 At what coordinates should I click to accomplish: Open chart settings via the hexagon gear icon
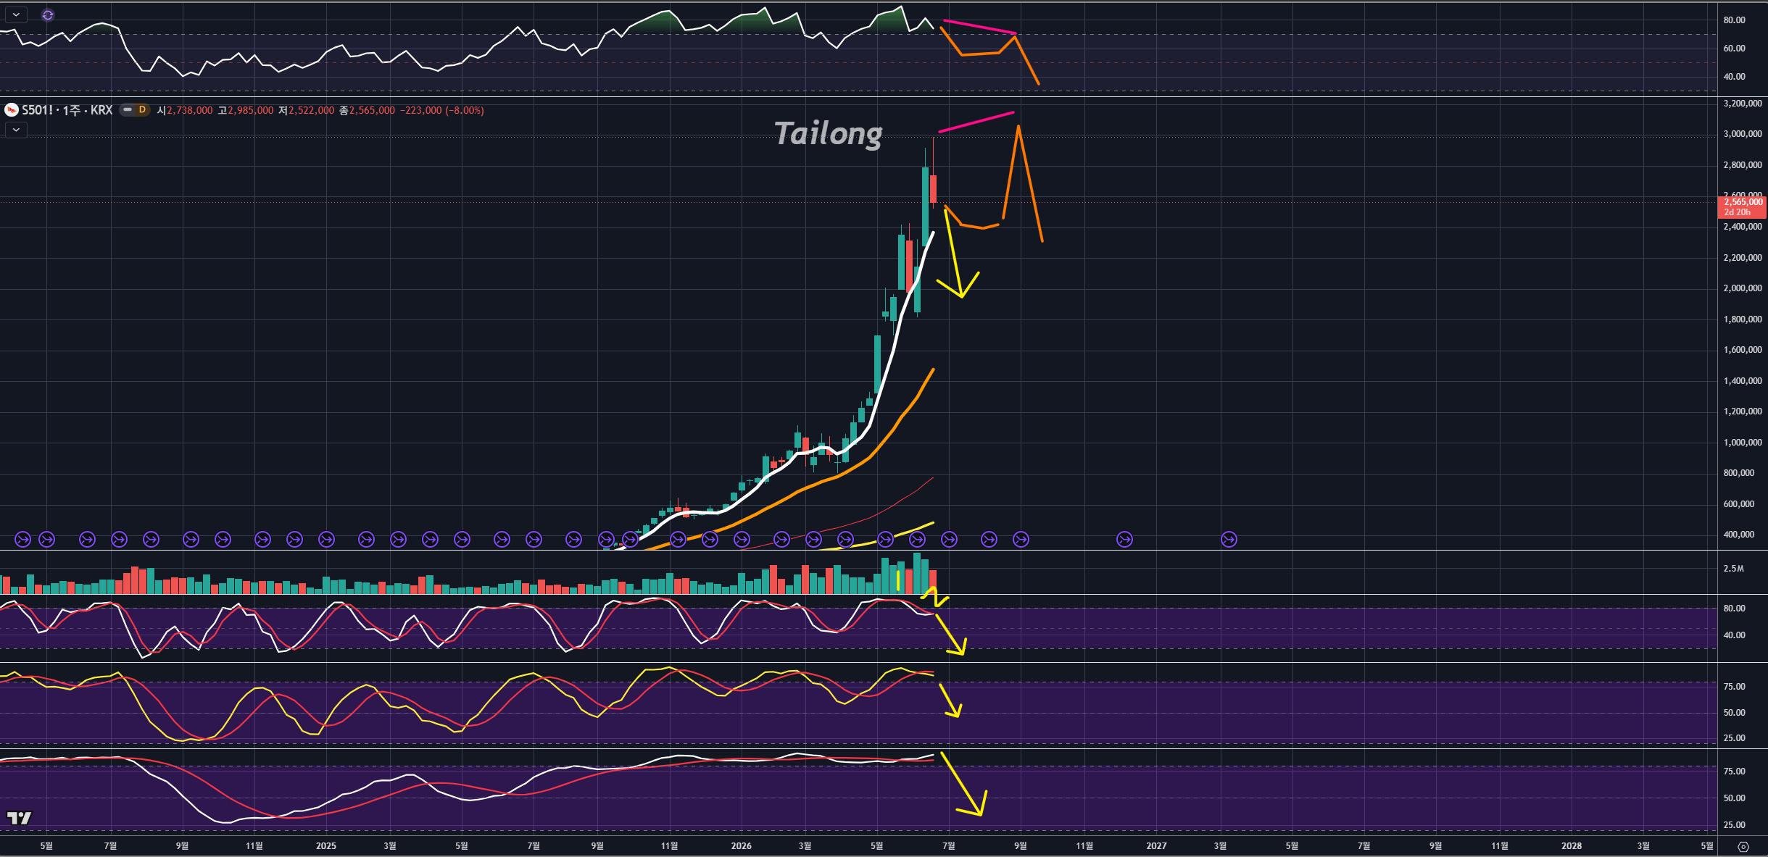(1743, 846)
